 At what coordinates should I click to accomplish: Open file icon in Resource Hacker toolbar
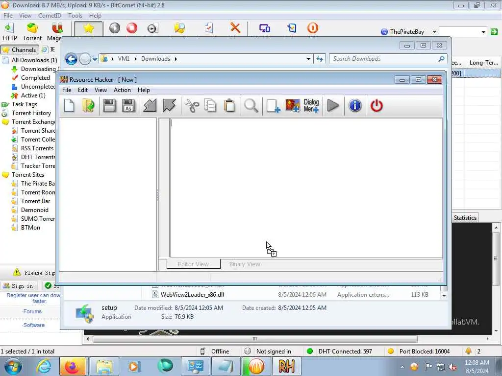pyautogui.click(x=88, y=106)
